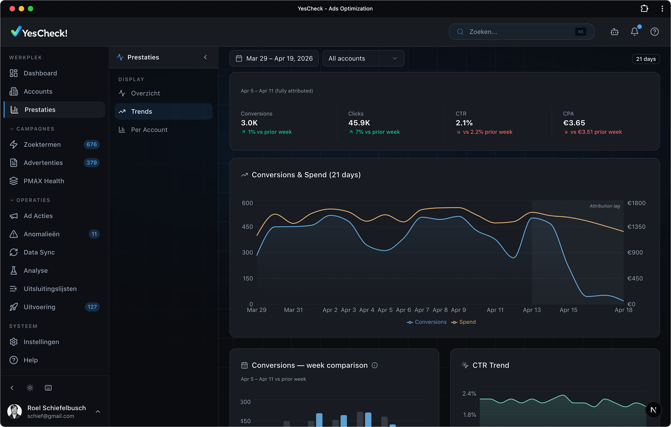
Task: Click the Clicks 45.9K value
Action: (x=359, y=123)
